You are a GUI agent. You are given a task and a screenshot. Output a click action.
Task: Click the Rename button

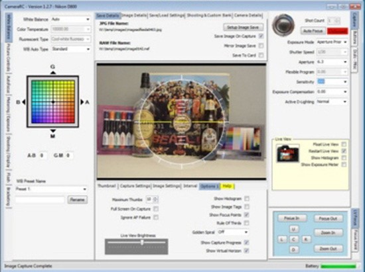78,200
